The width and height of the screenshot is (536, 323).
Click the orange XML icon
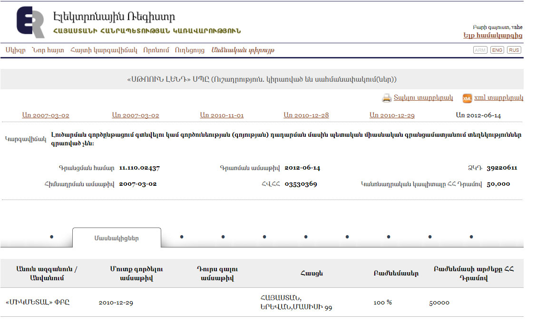[467, 98]
